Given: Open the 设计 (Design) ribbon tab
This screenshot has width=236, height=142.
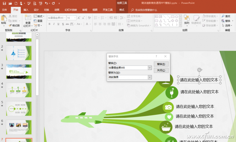Looking at the screenshot, I should click(36, 10).
